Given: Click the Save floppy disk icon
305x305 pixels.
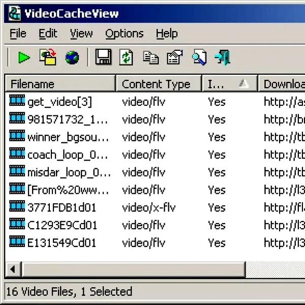Looking at the screenshot, I should [103, 57].
